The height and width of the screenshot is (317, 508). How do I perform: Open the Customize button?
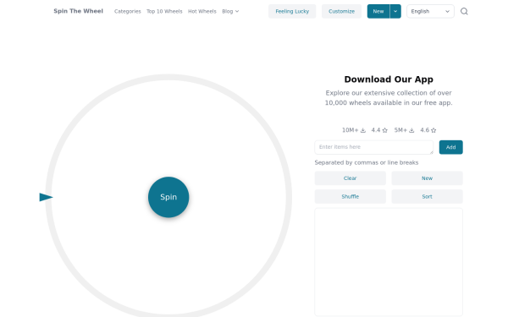(341, 11)
